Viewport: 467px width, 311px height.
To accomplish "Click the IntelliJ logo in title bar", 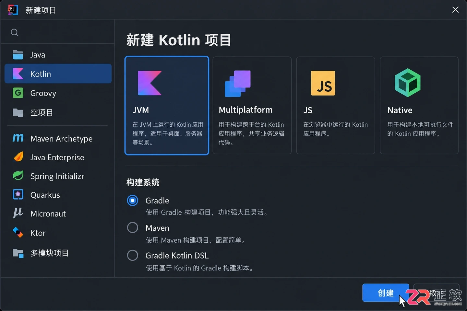I will [13, 10].
